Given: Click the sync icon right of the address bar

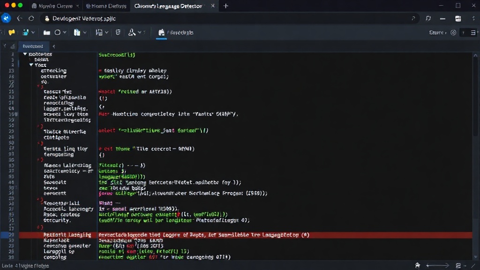Looking at the screenshot, I should (x=428, y=19).
